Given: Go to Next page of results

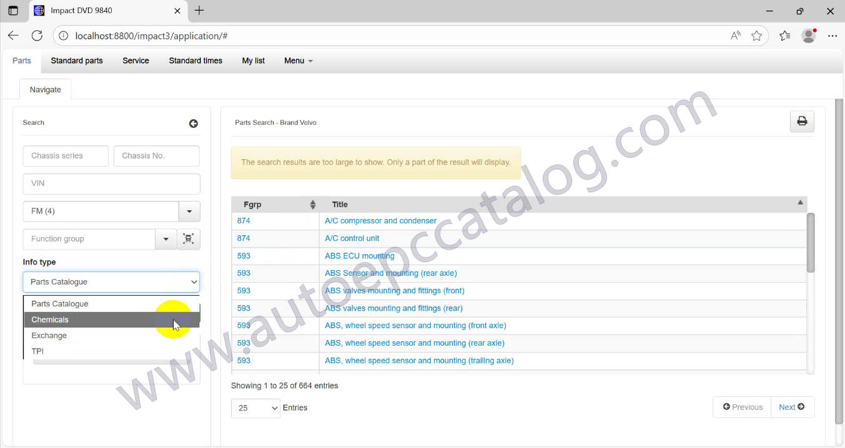Looking at the screenshot, I should [792, 407].
